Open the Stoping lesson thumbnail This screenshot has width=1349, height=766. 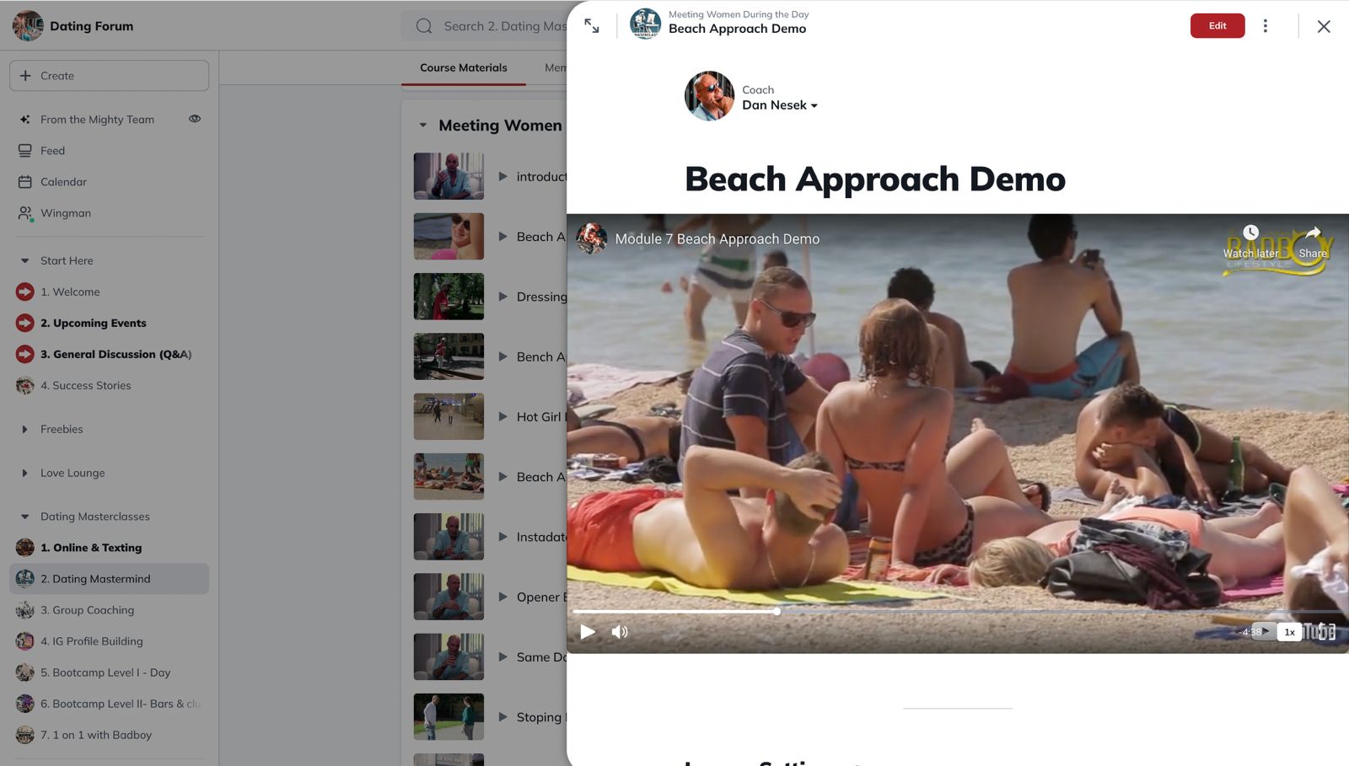(449, 717)
